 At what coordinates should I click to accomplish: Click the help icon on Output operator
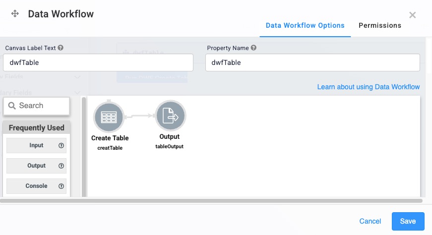(61, 166)
